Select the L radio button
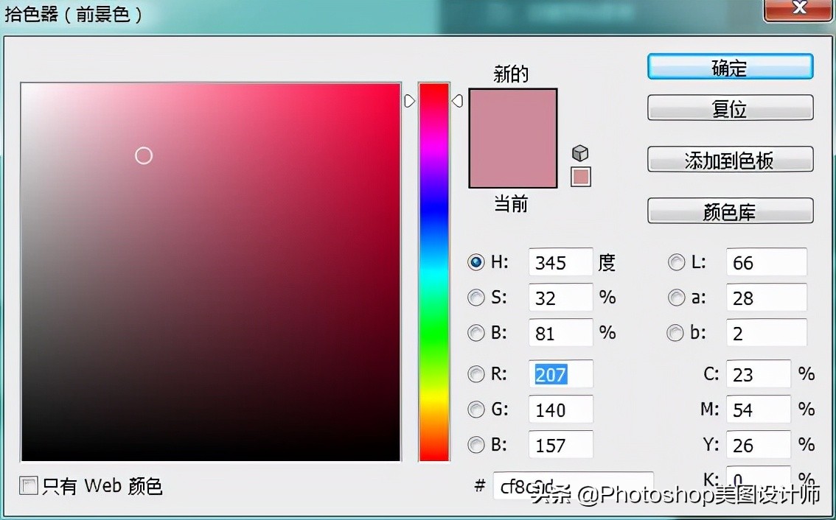This screenshot has width=836, height=520. pos(676,261)
